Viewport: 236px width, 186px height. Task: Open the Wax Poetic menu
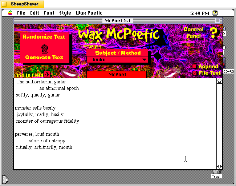(x=89, y=13)
